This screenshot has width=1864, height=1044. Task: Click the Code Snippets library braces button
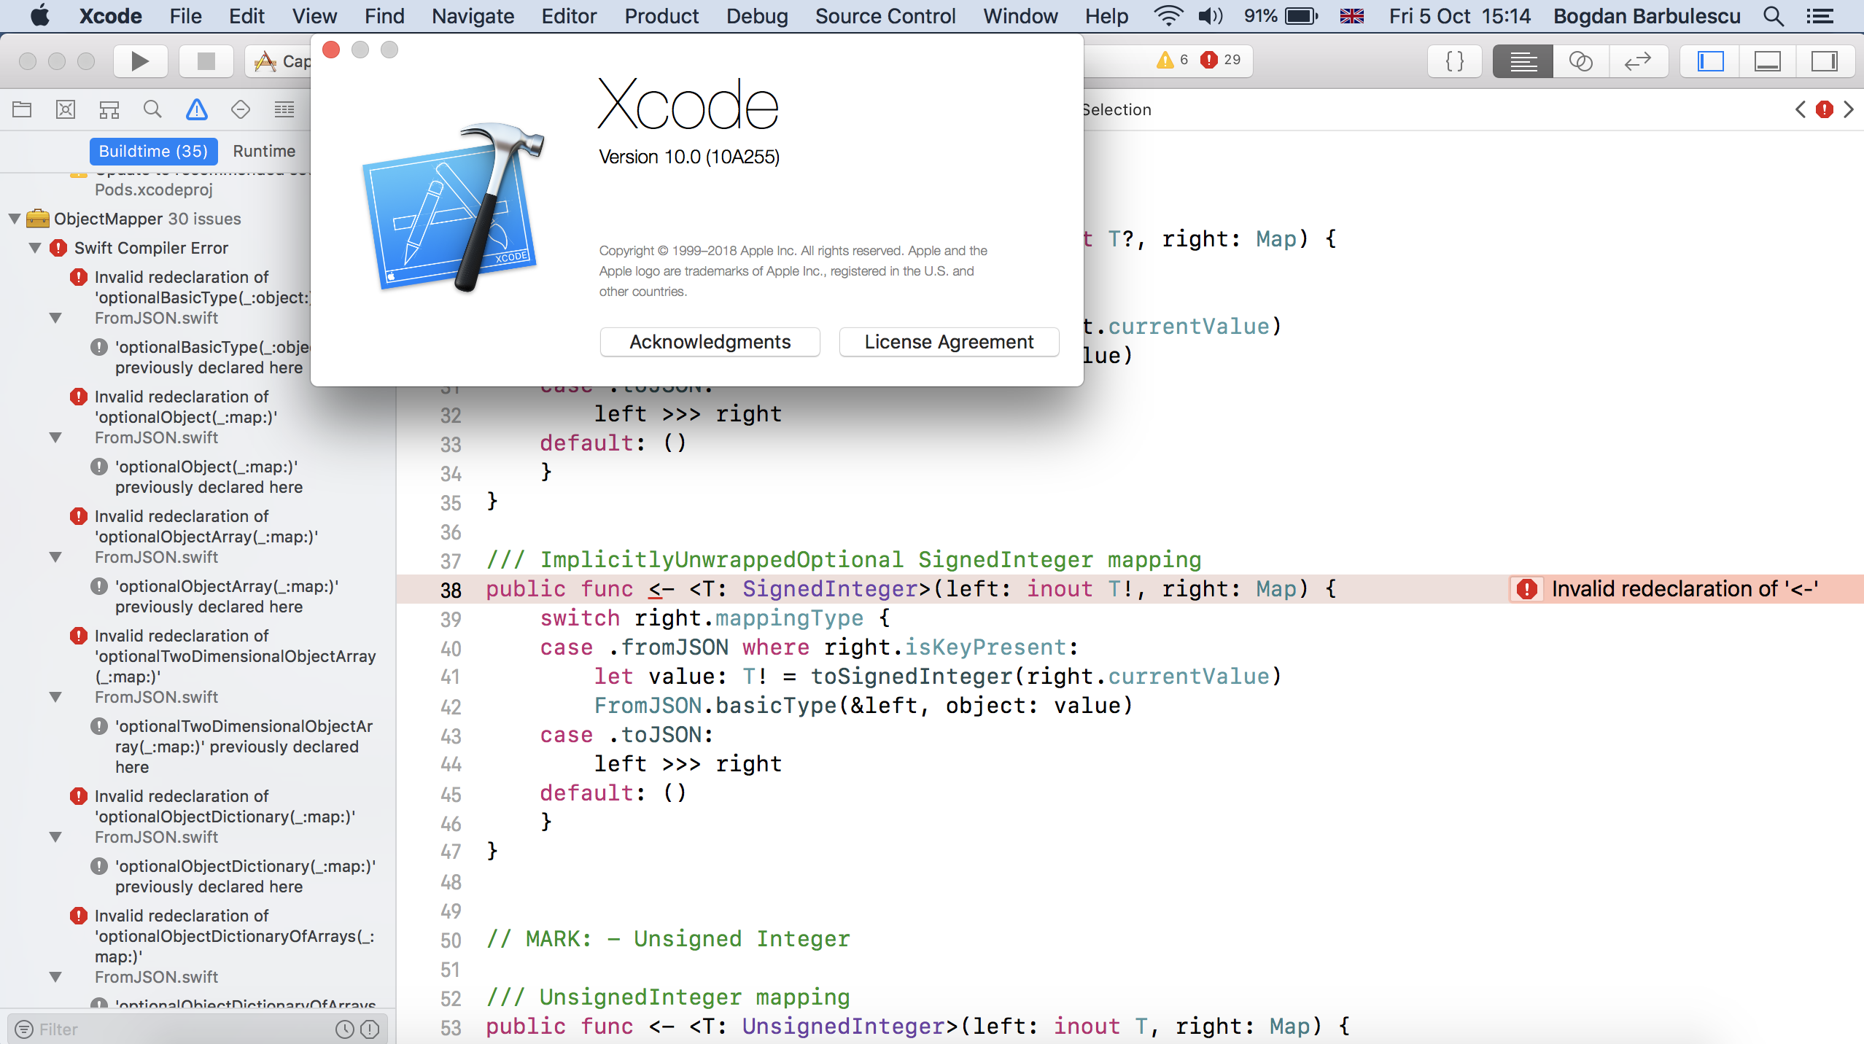point(1454,61)
